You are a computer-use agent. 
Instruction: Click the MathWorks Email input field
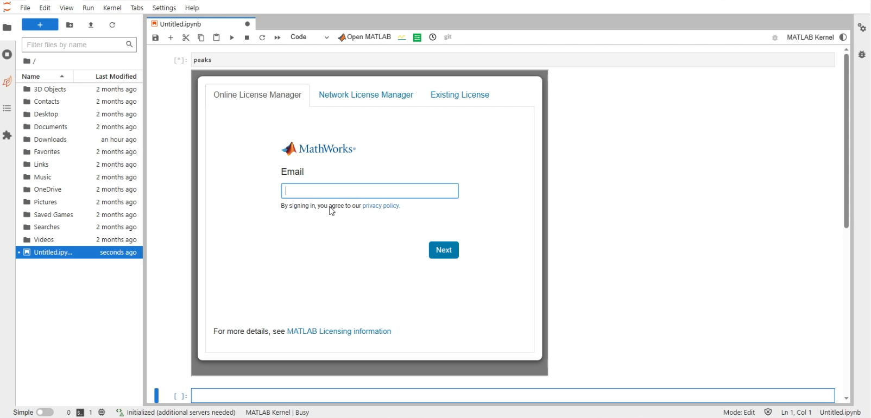tap(370, 191)
